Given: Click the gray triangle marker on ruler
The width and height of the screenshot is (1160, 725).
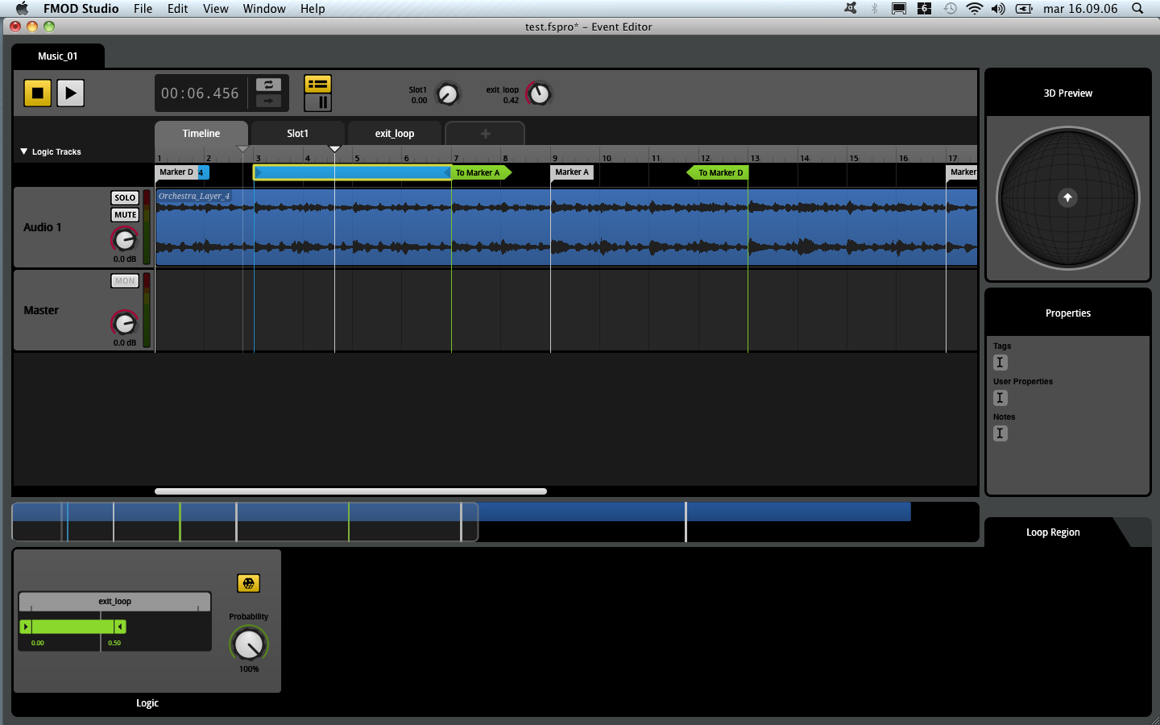Looking at the screenshot, I should click(x=242, y=149).
